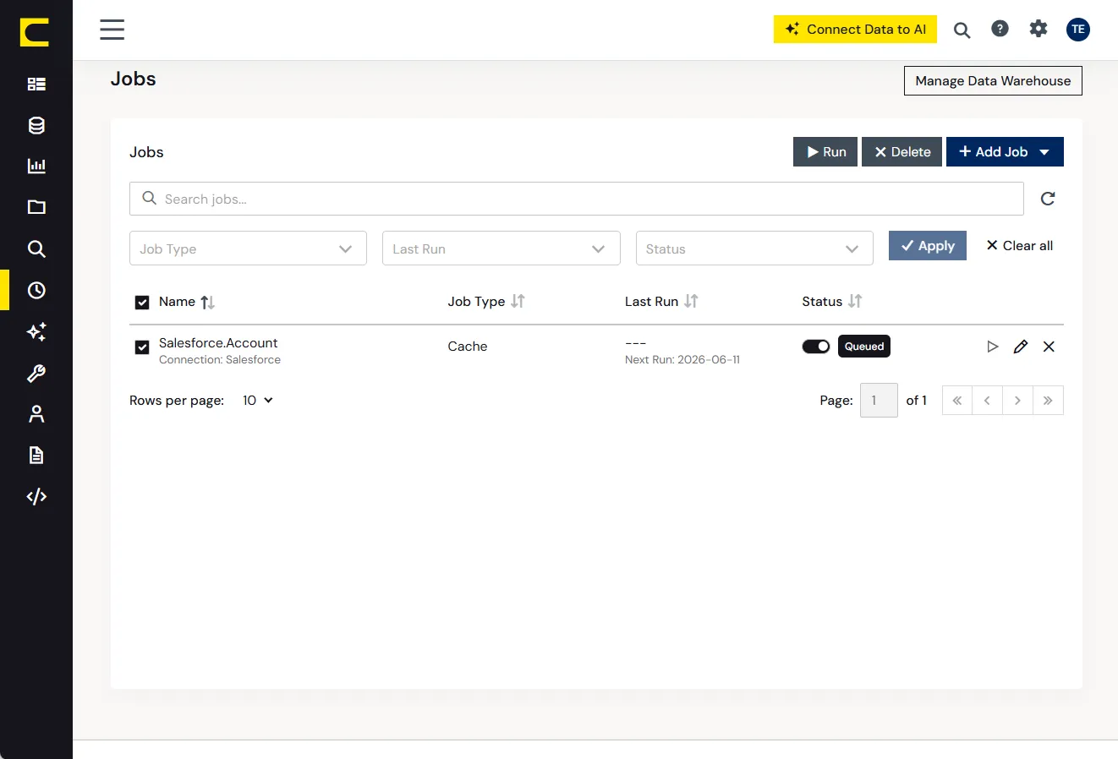Toggle the select-all header checkbox
Viewport: 1118px width, 759px height.
tap(142, 303)
